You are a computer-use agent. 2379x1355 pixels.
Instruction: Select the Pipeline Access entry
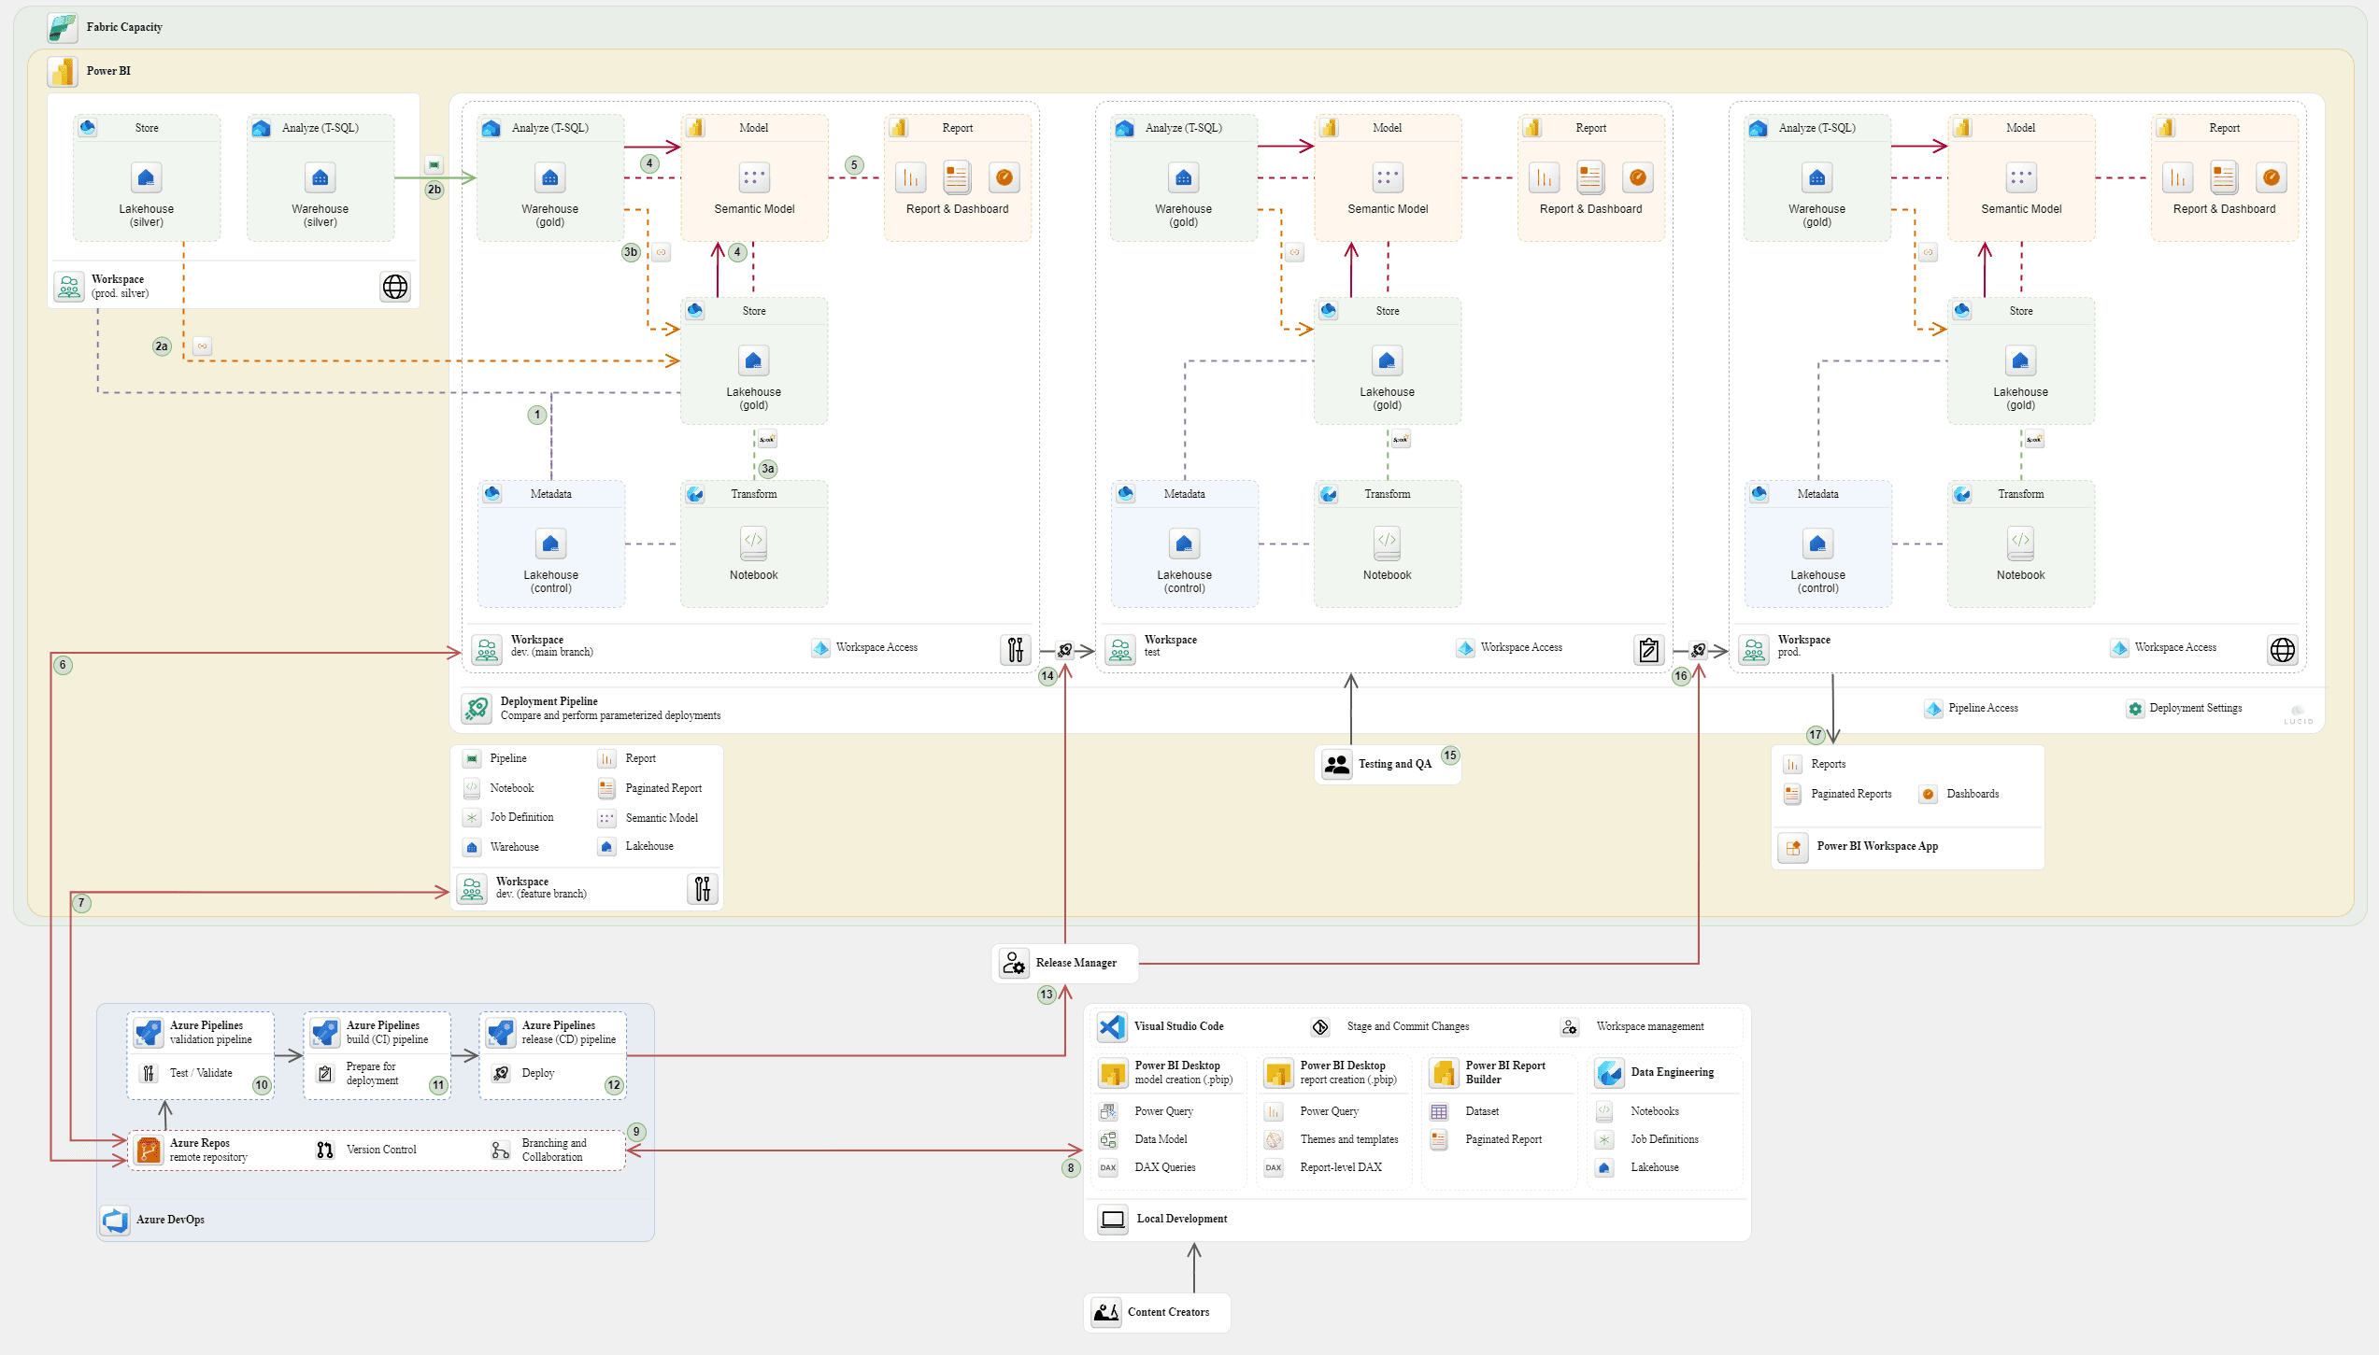(x=1933, y=708)
